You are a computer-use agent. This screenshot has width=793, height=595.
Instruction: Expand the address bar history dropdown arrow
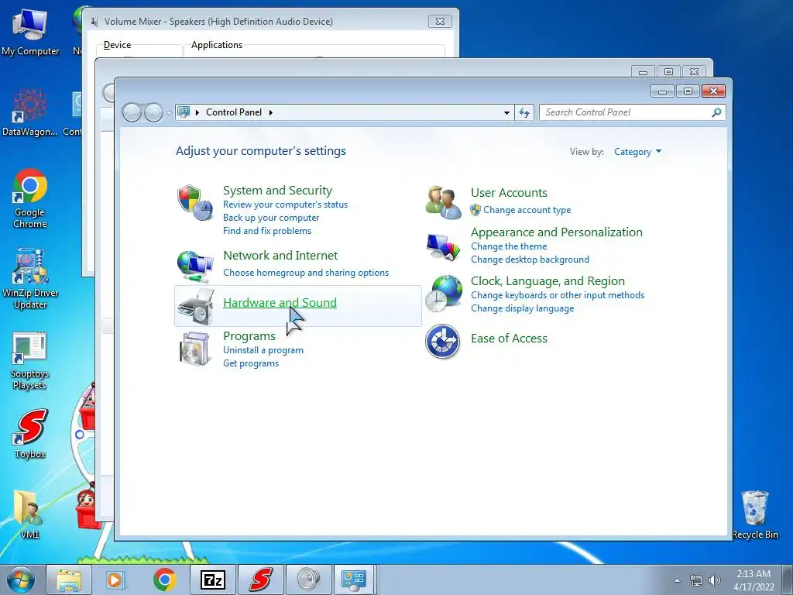[506, 112]
